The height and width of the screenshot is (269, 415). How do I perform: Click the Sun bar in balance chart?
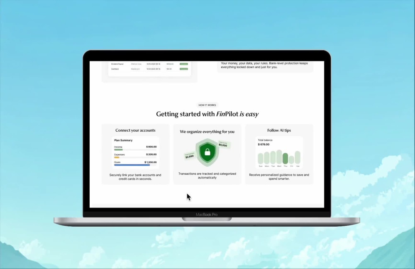click(x=261, y=158)
